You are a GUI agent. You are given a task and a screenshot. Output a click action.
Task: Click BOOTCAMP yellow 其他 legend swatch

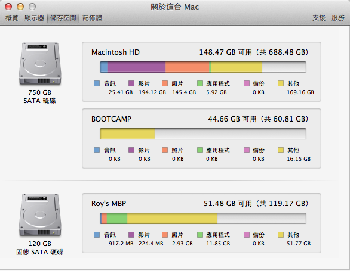[x=281, y=150]
